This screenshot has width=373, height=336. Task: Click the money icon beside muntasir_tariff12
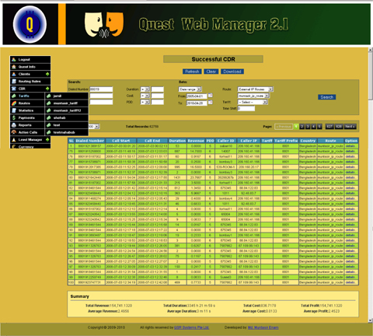click(x=49, y=110)
